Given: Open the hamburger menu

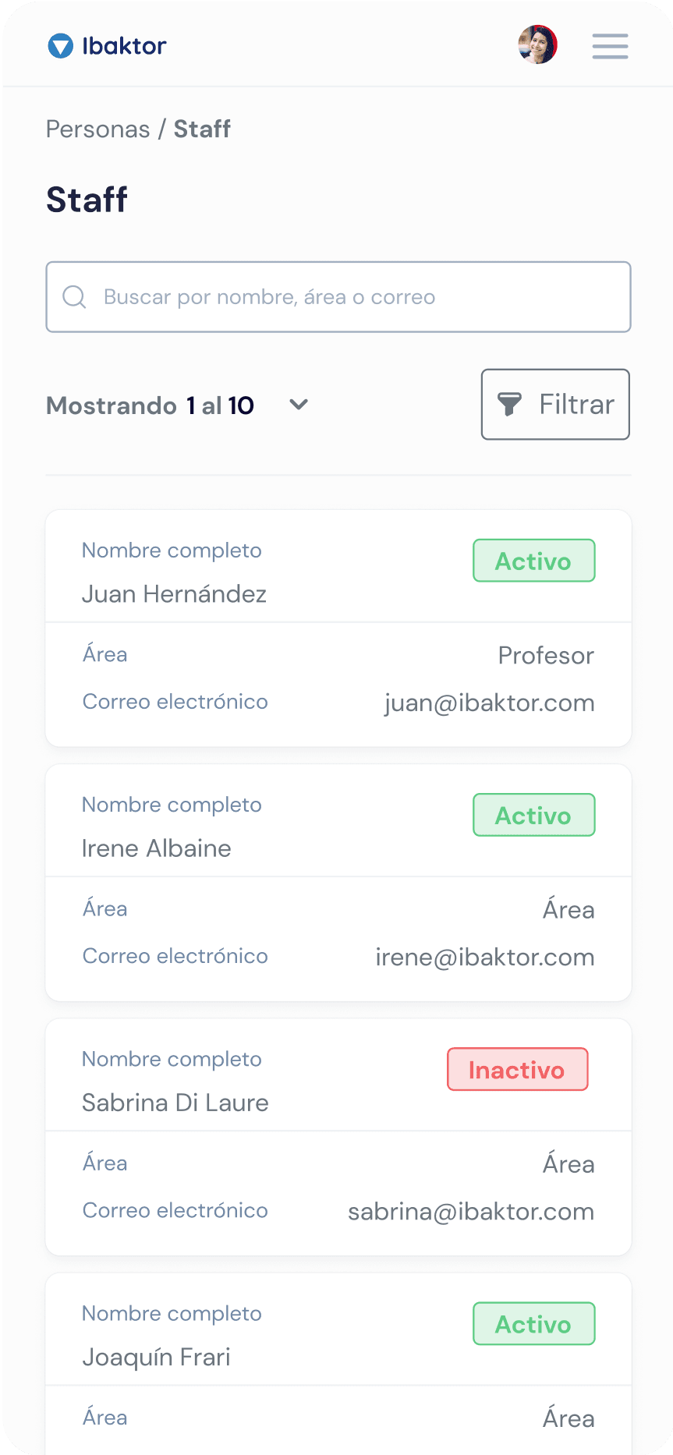Looking at the screenshot, I should click(x=610, y=46).
